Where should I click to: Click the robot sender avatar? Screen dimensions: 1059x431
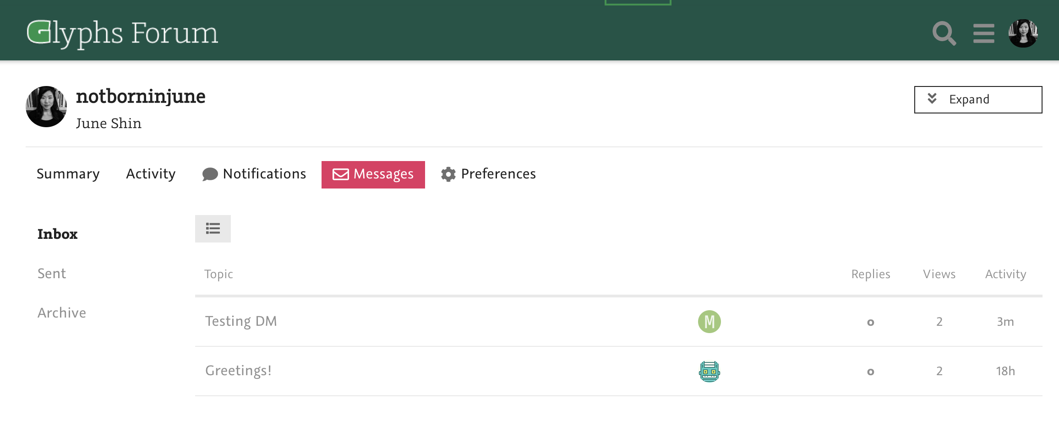[x=709, y=371]
